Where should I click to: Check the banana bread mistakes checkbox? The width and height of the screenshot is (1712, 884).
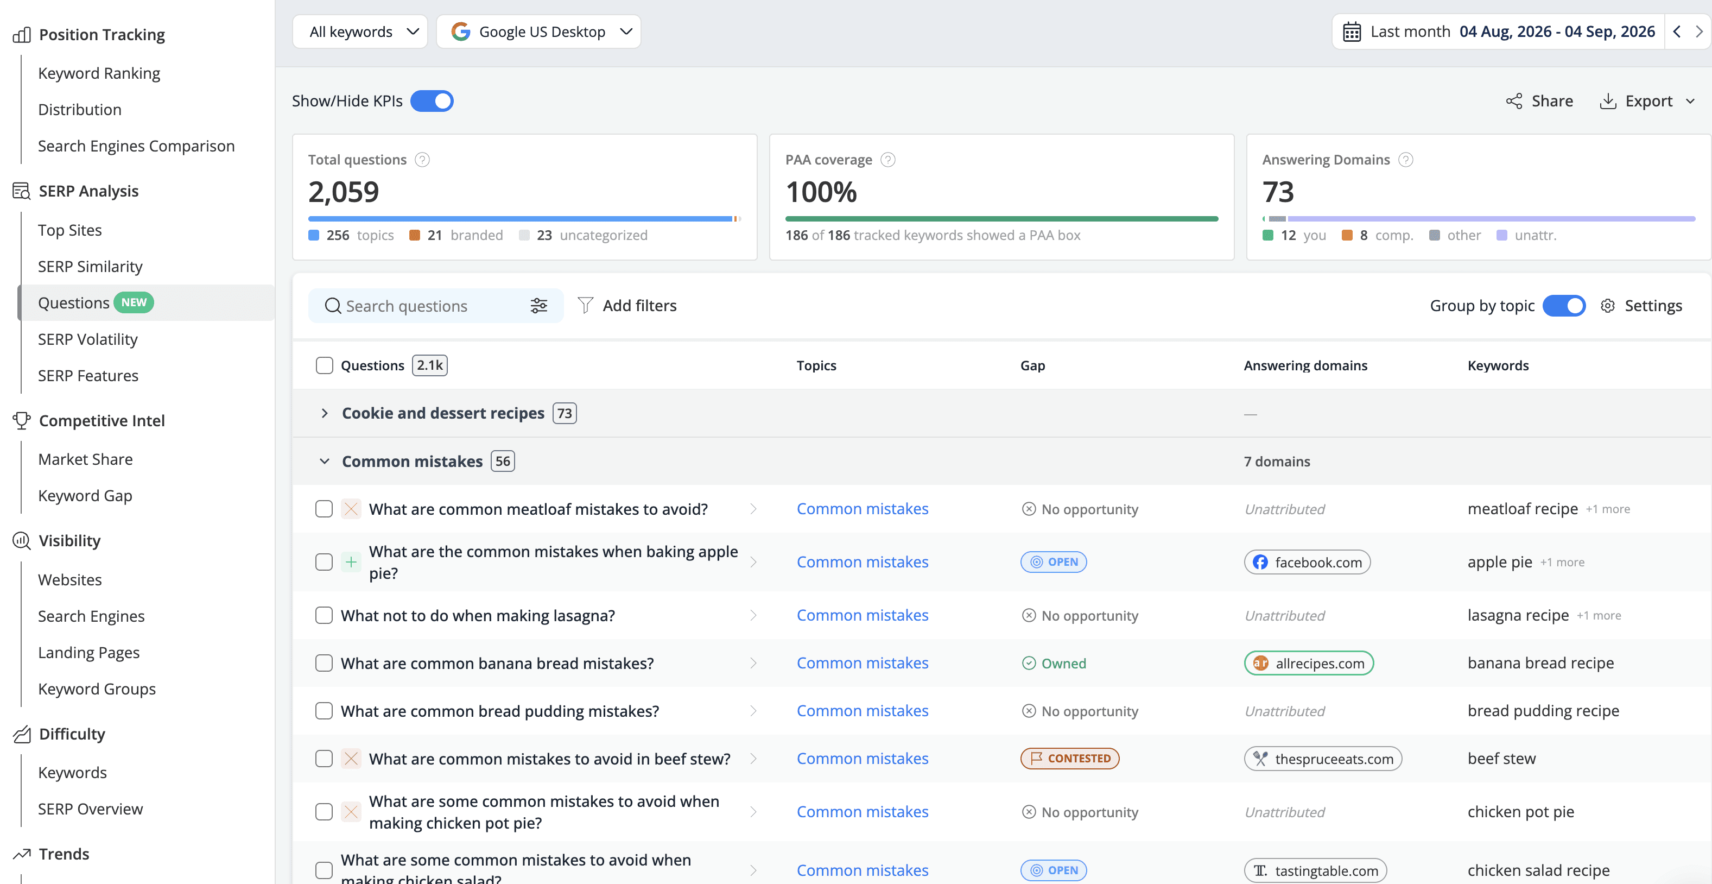coord(324,664)
